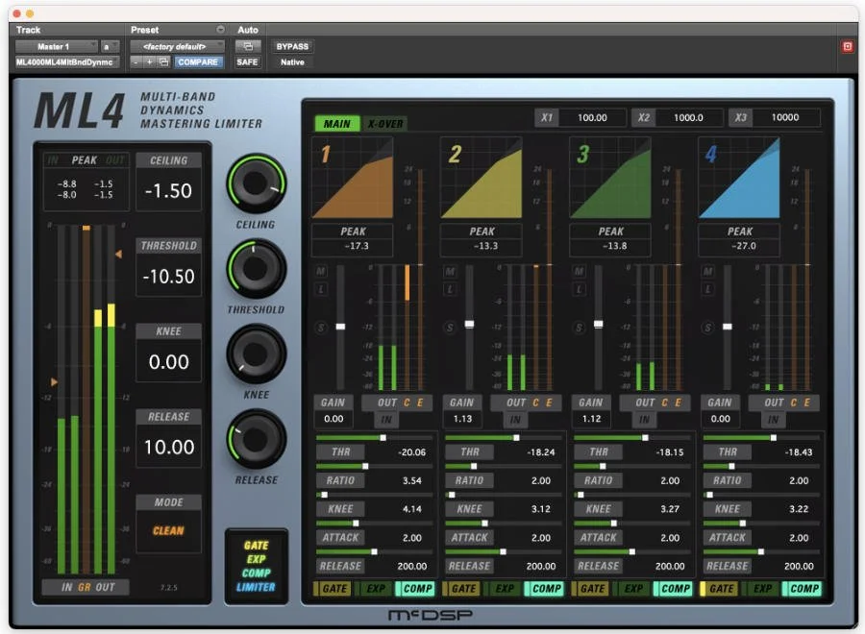The image size is (865, 634).
Task: Open the factory default preset dropdown
Action: 177,46
